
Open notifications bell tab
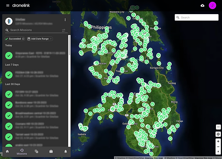pyautogui.click(x=66, y=151)
